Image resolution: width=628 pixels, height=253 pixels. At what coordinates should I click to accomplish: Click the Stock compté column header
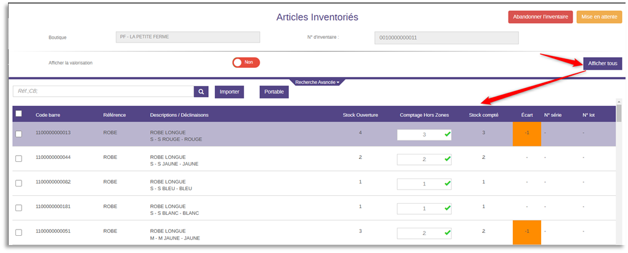click(483, 115)
